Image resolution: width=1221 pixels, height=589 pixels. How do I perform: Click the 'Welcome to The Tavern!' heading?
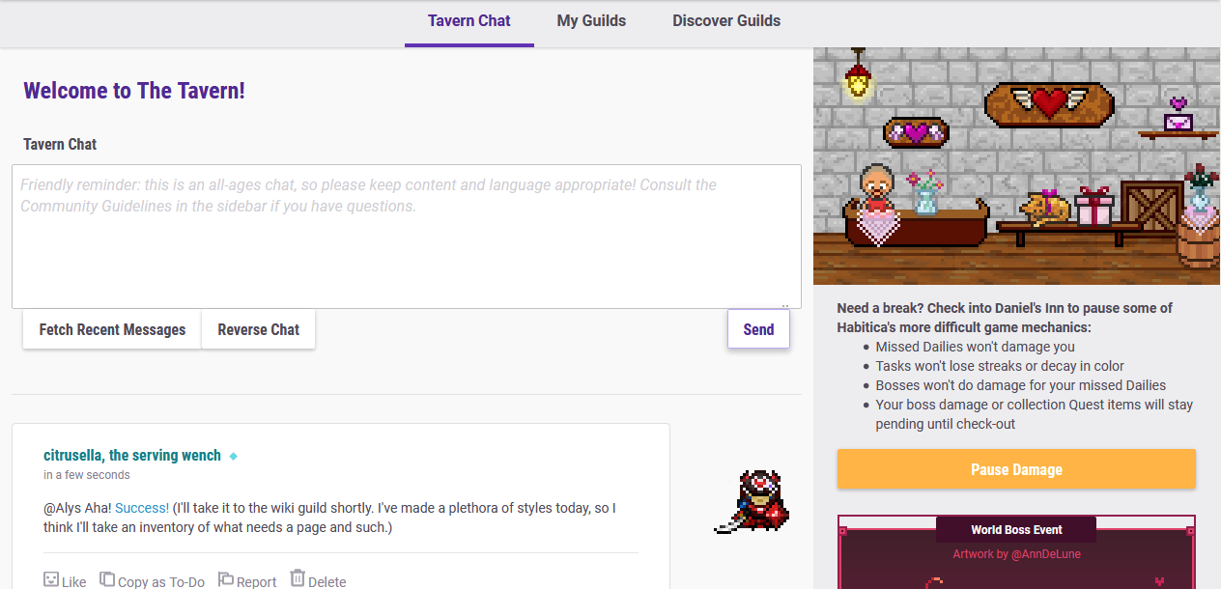[134, 91]
